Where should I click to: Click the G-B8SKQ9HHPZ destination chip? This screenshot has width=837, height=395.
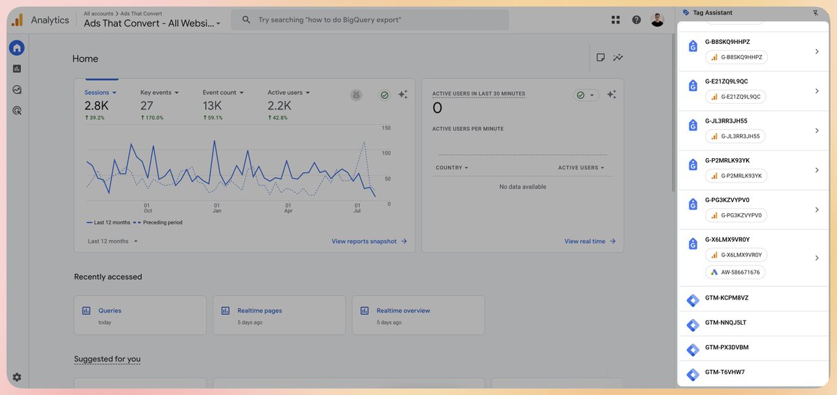[736, 57]
